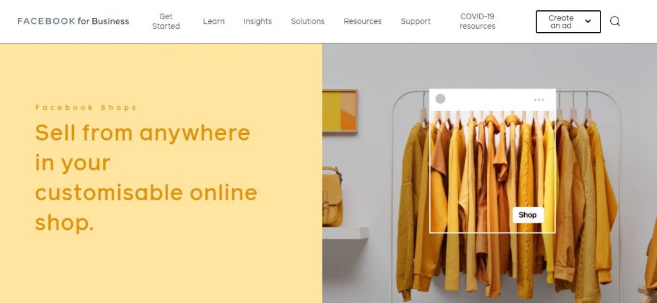
Task: Open COVID-19 resources link
Action: pos(477,21)
